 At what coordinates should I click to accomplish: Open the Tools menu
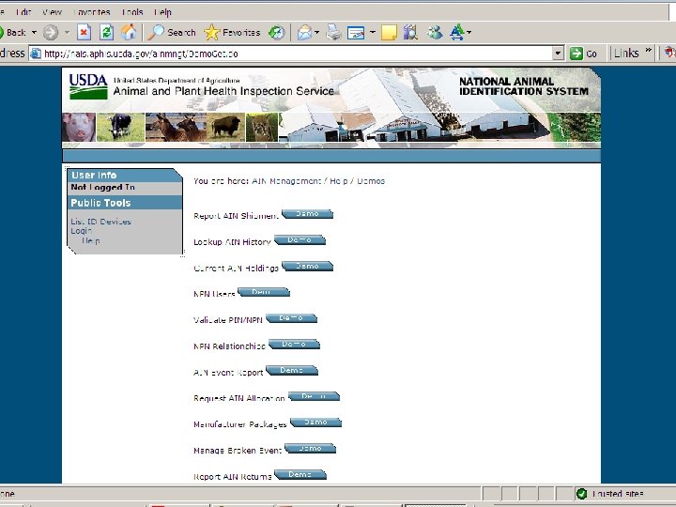(x=132, y=12)
